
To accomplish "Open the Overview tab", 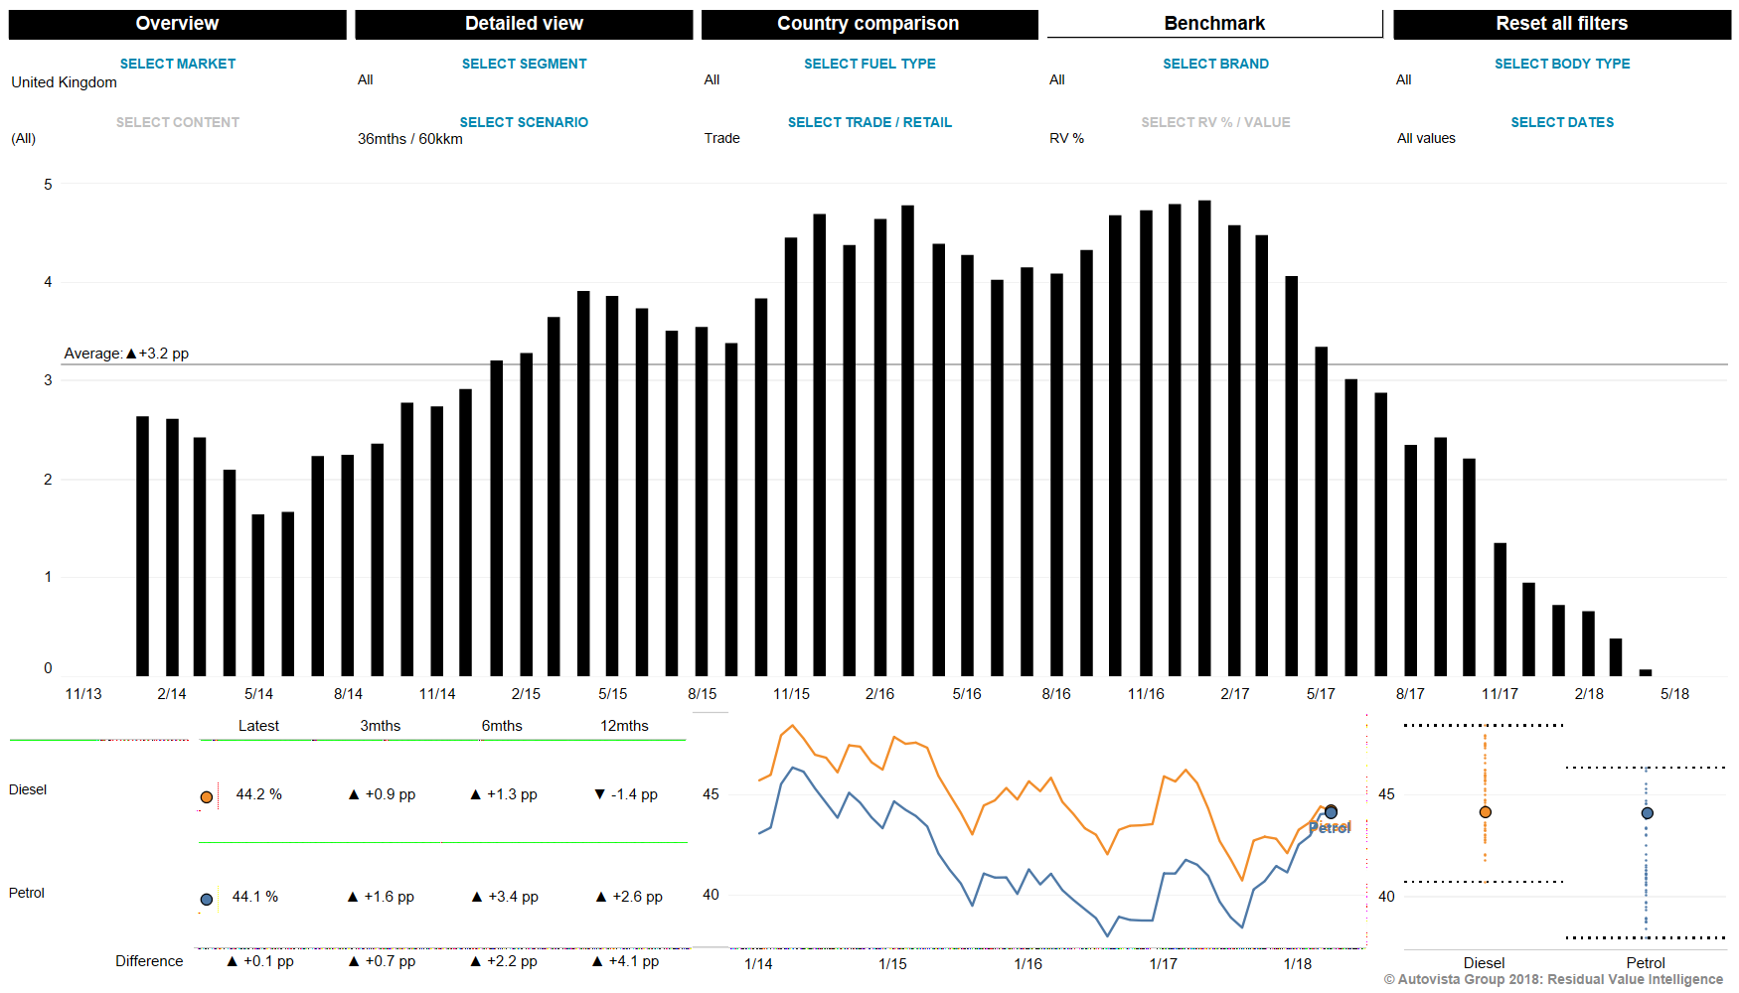I will coord(177,24).
